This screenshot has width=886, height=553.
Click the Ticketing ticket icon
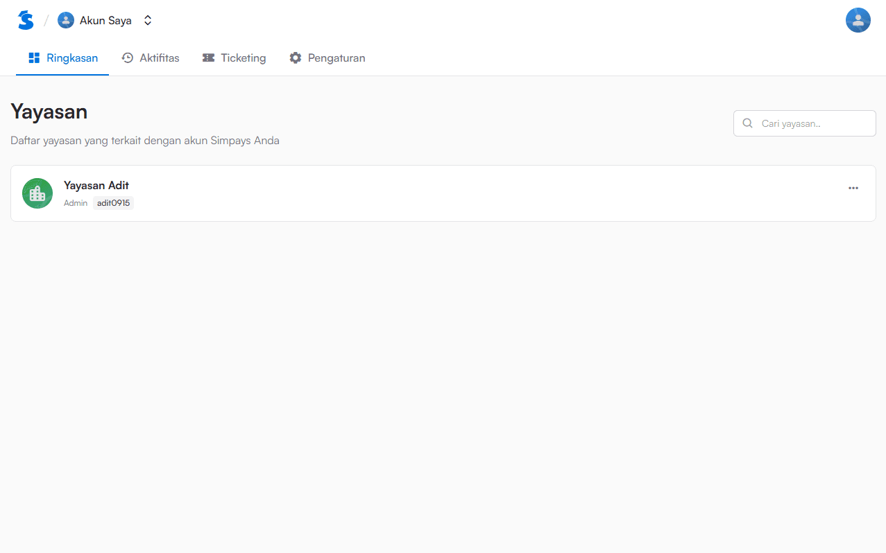point(208,58)
